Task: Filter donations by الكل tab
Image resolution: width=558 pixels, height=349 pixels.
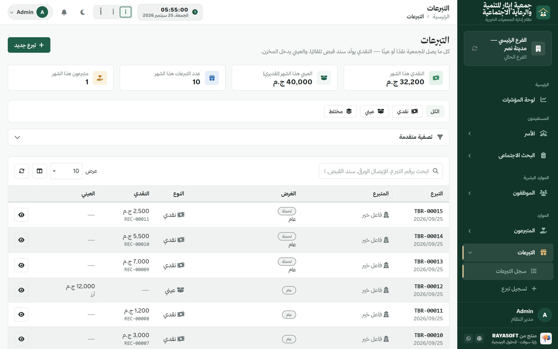Action: click(435, 111)
